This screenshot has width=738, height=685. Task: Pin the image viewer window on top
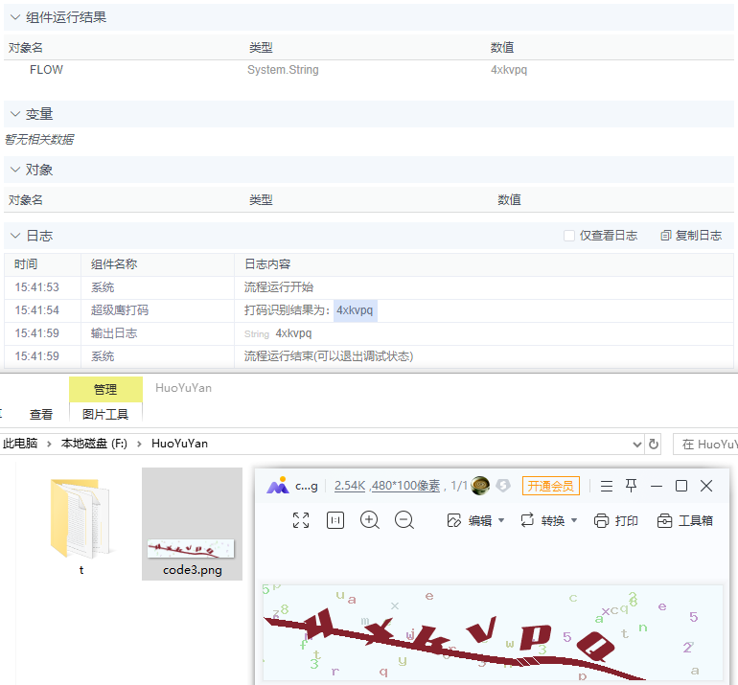point(632,486)
